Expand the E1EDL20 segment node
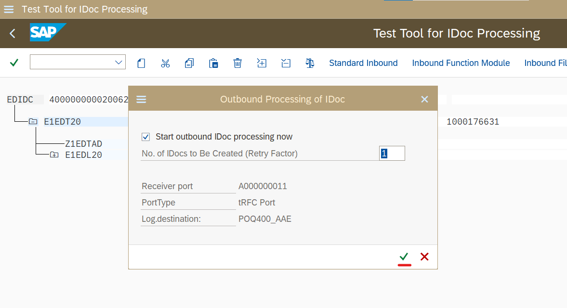 click(54, 154)
